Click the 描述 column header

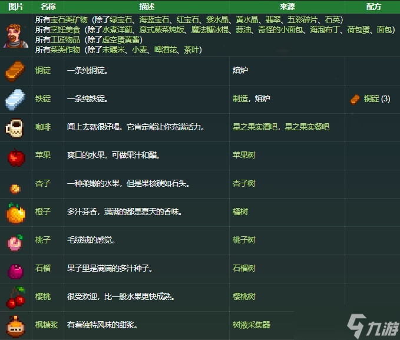coord(147,6)
